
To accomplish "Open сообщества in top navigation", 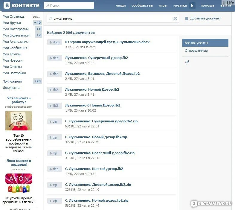I will (x=142, y=6).
